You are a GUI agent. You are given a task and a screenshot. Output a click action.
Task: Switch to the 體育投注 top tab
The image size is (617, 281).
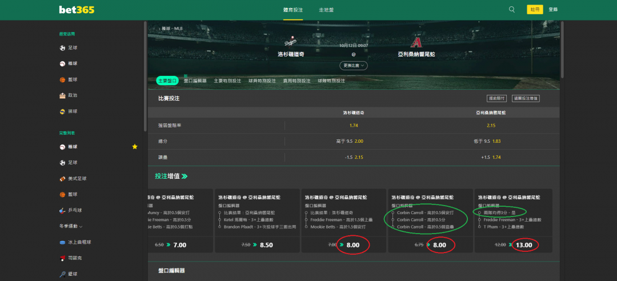[293, 10]
